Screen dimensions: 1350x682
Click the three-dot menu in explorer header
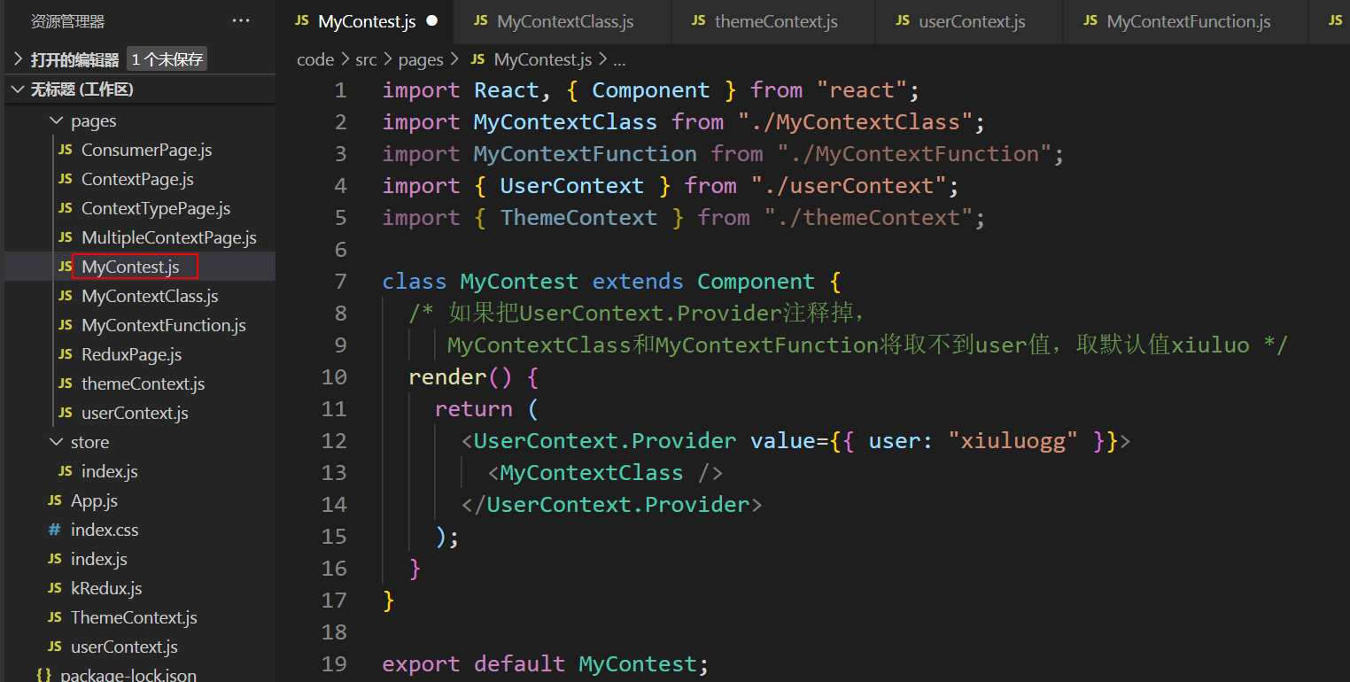point(241,20)
